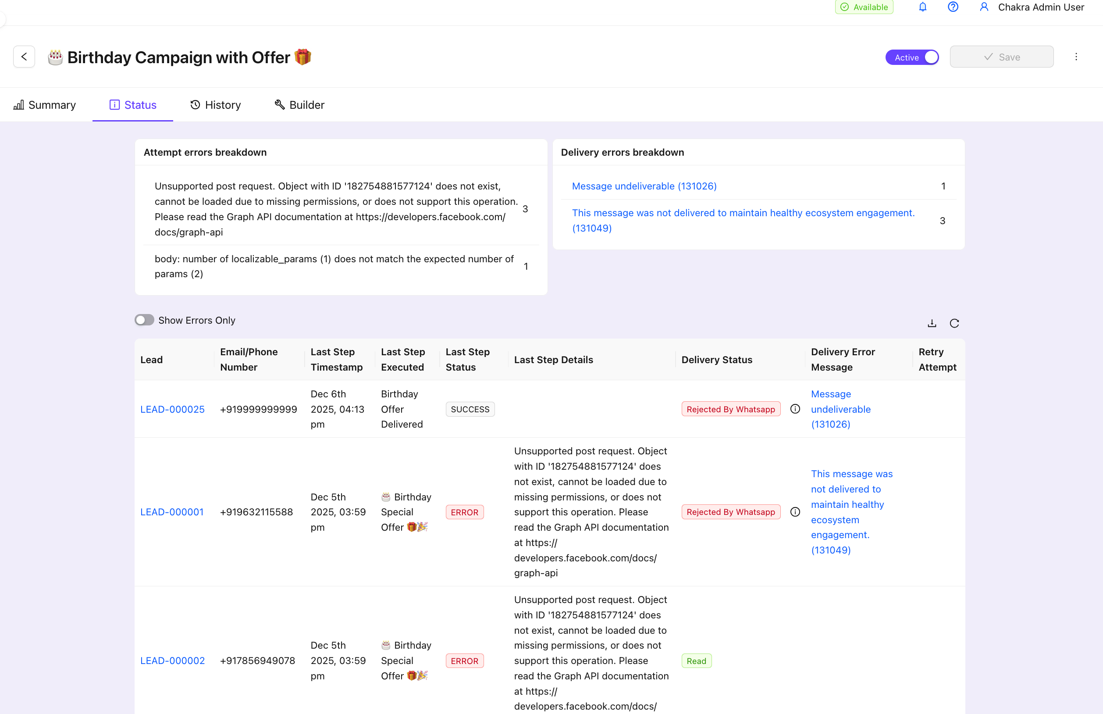1103x714 pixels.
Task: Open lead LEAD-000025
Action: (172, 409)
